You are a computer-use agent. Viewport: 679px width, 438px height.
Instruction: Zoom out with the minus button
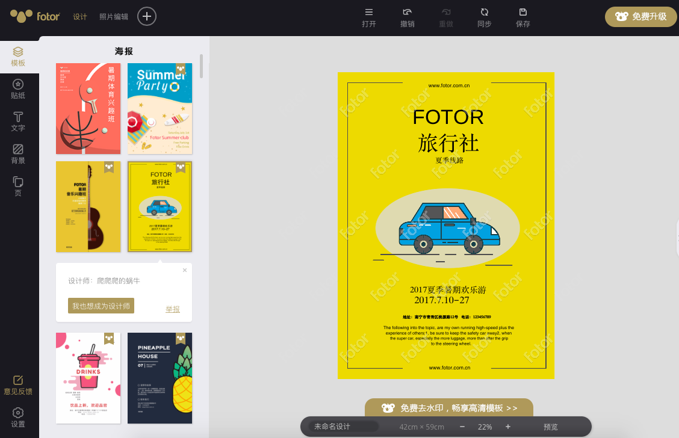click(x=462, y=427)
